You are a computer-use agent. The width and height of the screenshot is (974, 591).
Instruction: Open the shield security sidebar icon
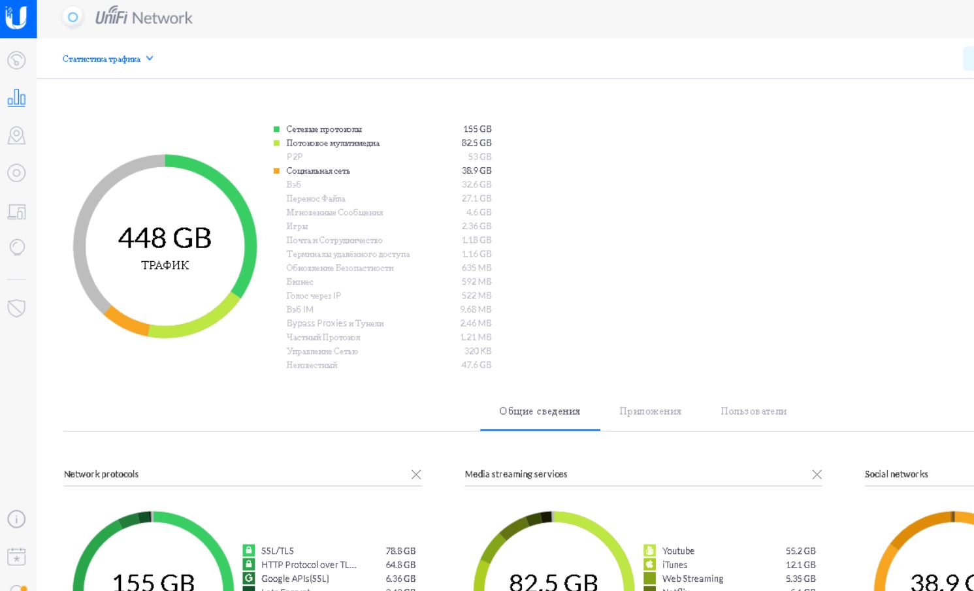pos(16,308)
